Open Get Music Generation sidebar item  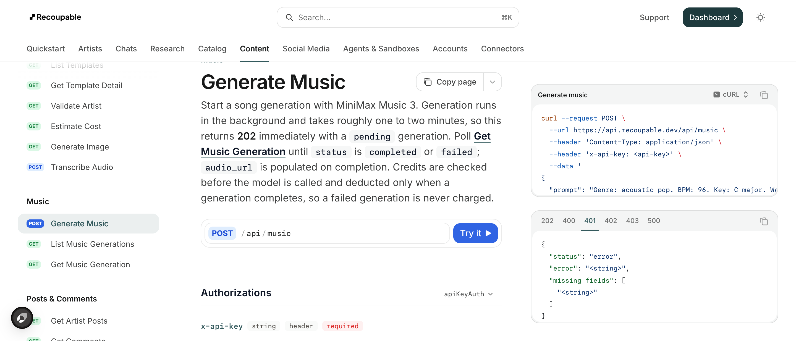click(x=90, y=264)
